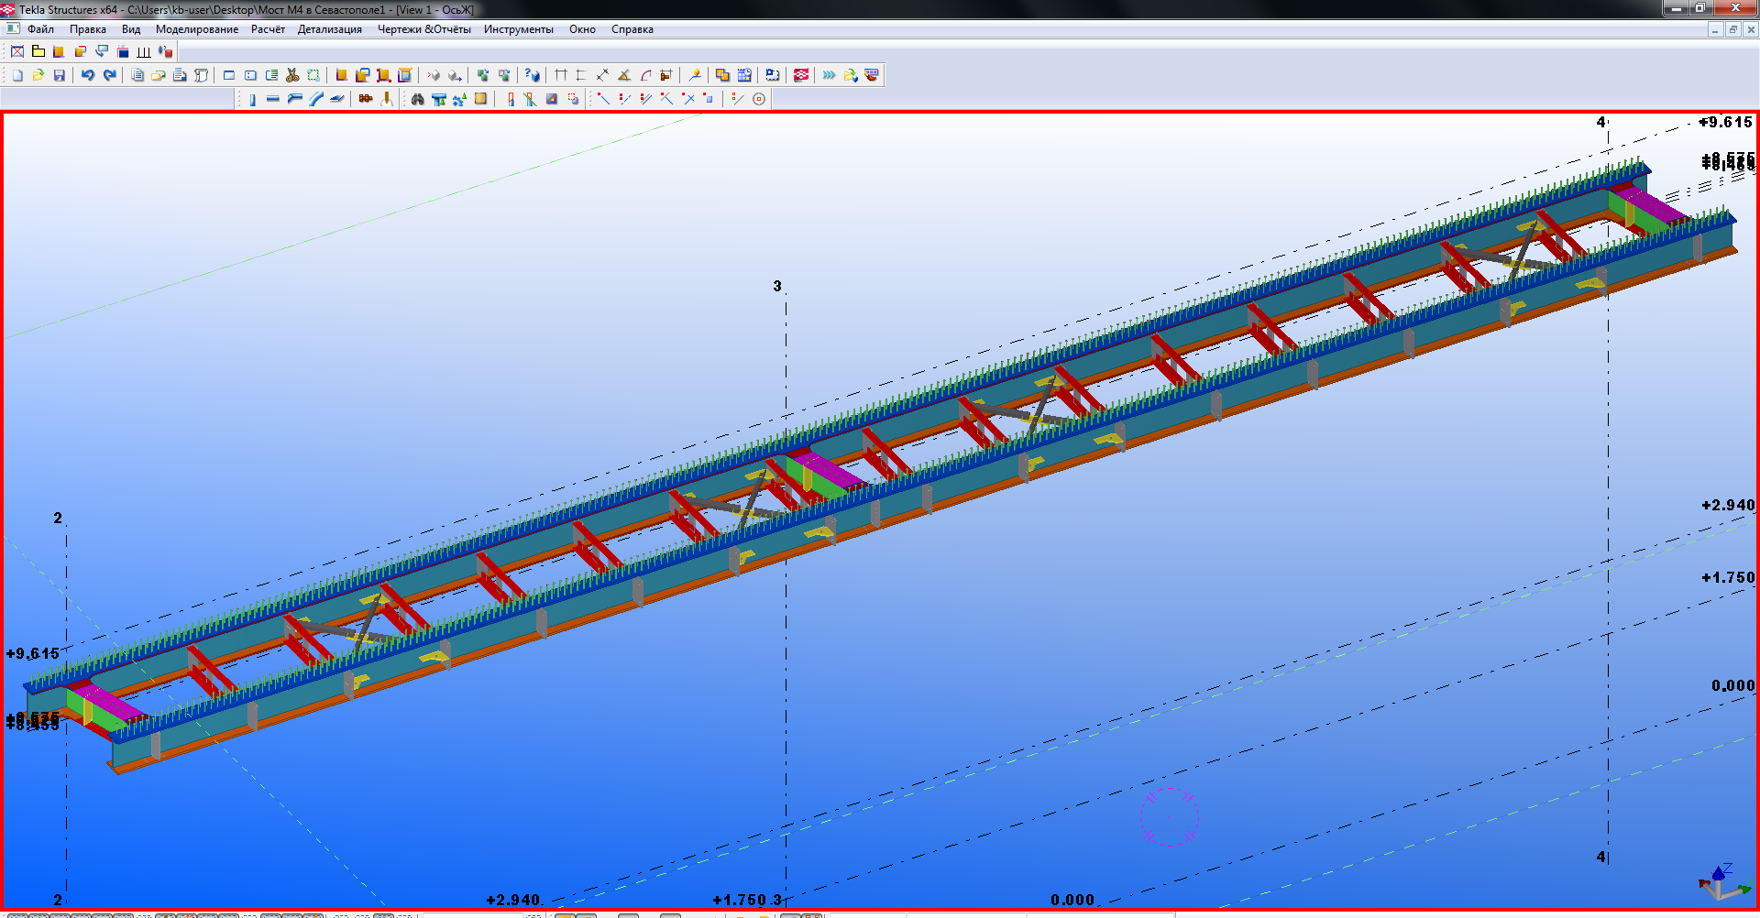The image size is (1760, 918).
Task: Select the scissors icon in the toolbar
Action: [292, 75]
